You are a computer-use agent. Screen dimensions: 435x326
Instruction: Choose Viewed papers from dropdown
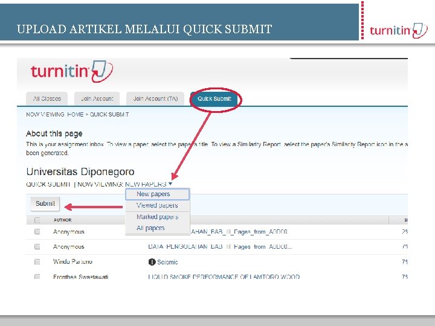157,205
